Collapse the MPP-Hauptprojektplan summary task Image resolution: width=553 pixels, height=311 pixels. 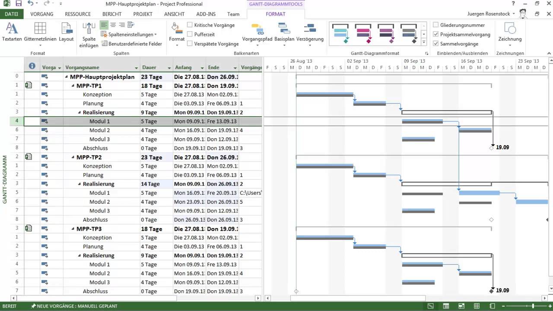(x=67, y=77)
